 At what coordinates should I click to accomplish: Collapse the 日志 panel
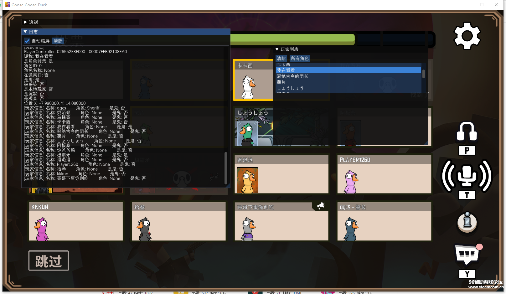[25, 32]
